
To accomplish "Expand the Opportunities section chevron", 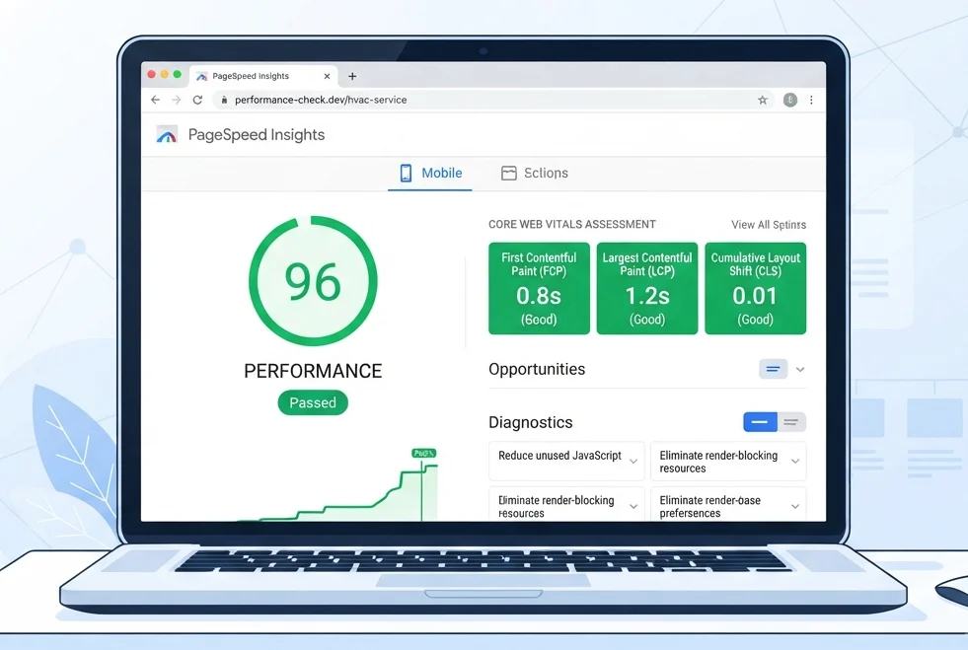I will 800,369.
